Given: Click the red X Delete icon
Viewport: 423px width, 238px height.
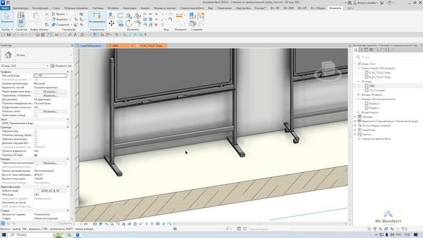Looking at the screenshot, I should point(156,24).
